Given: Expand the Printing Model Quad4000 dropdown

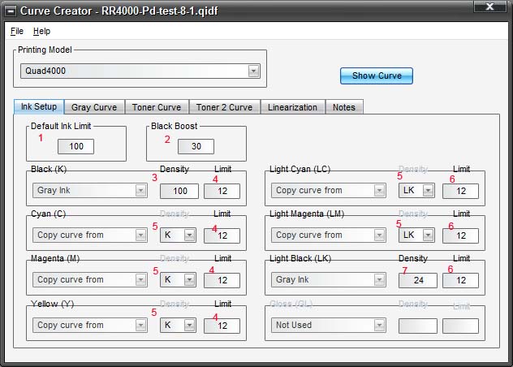Looking at the screenshot, I should [253, 71].
